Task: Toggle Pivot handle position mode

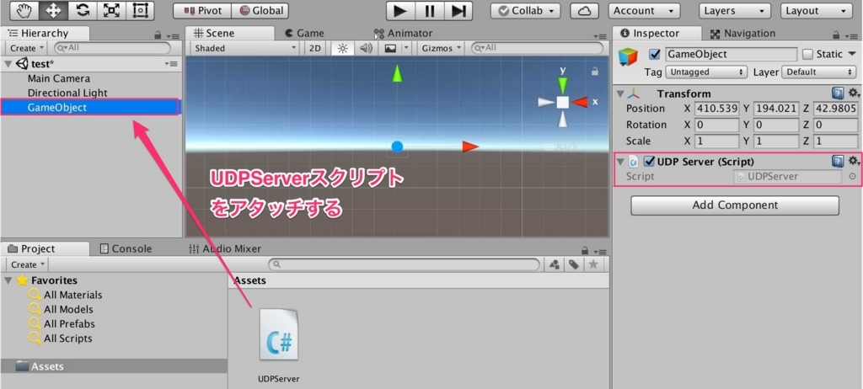Action: click(x=202, y=11)
